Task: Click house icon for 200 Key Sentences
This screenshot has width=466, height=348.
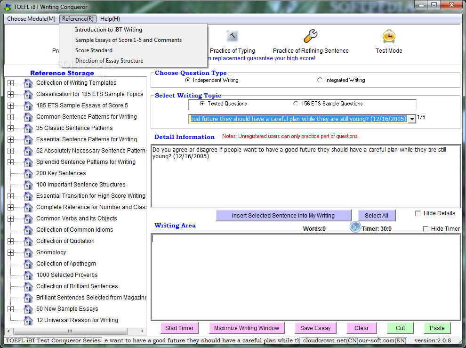Action: pos(28,173)
